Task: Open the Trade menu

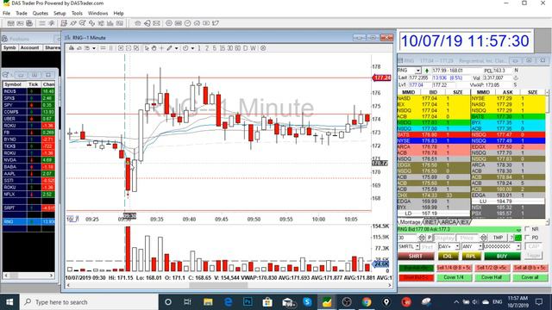Action: pos(22,13)
